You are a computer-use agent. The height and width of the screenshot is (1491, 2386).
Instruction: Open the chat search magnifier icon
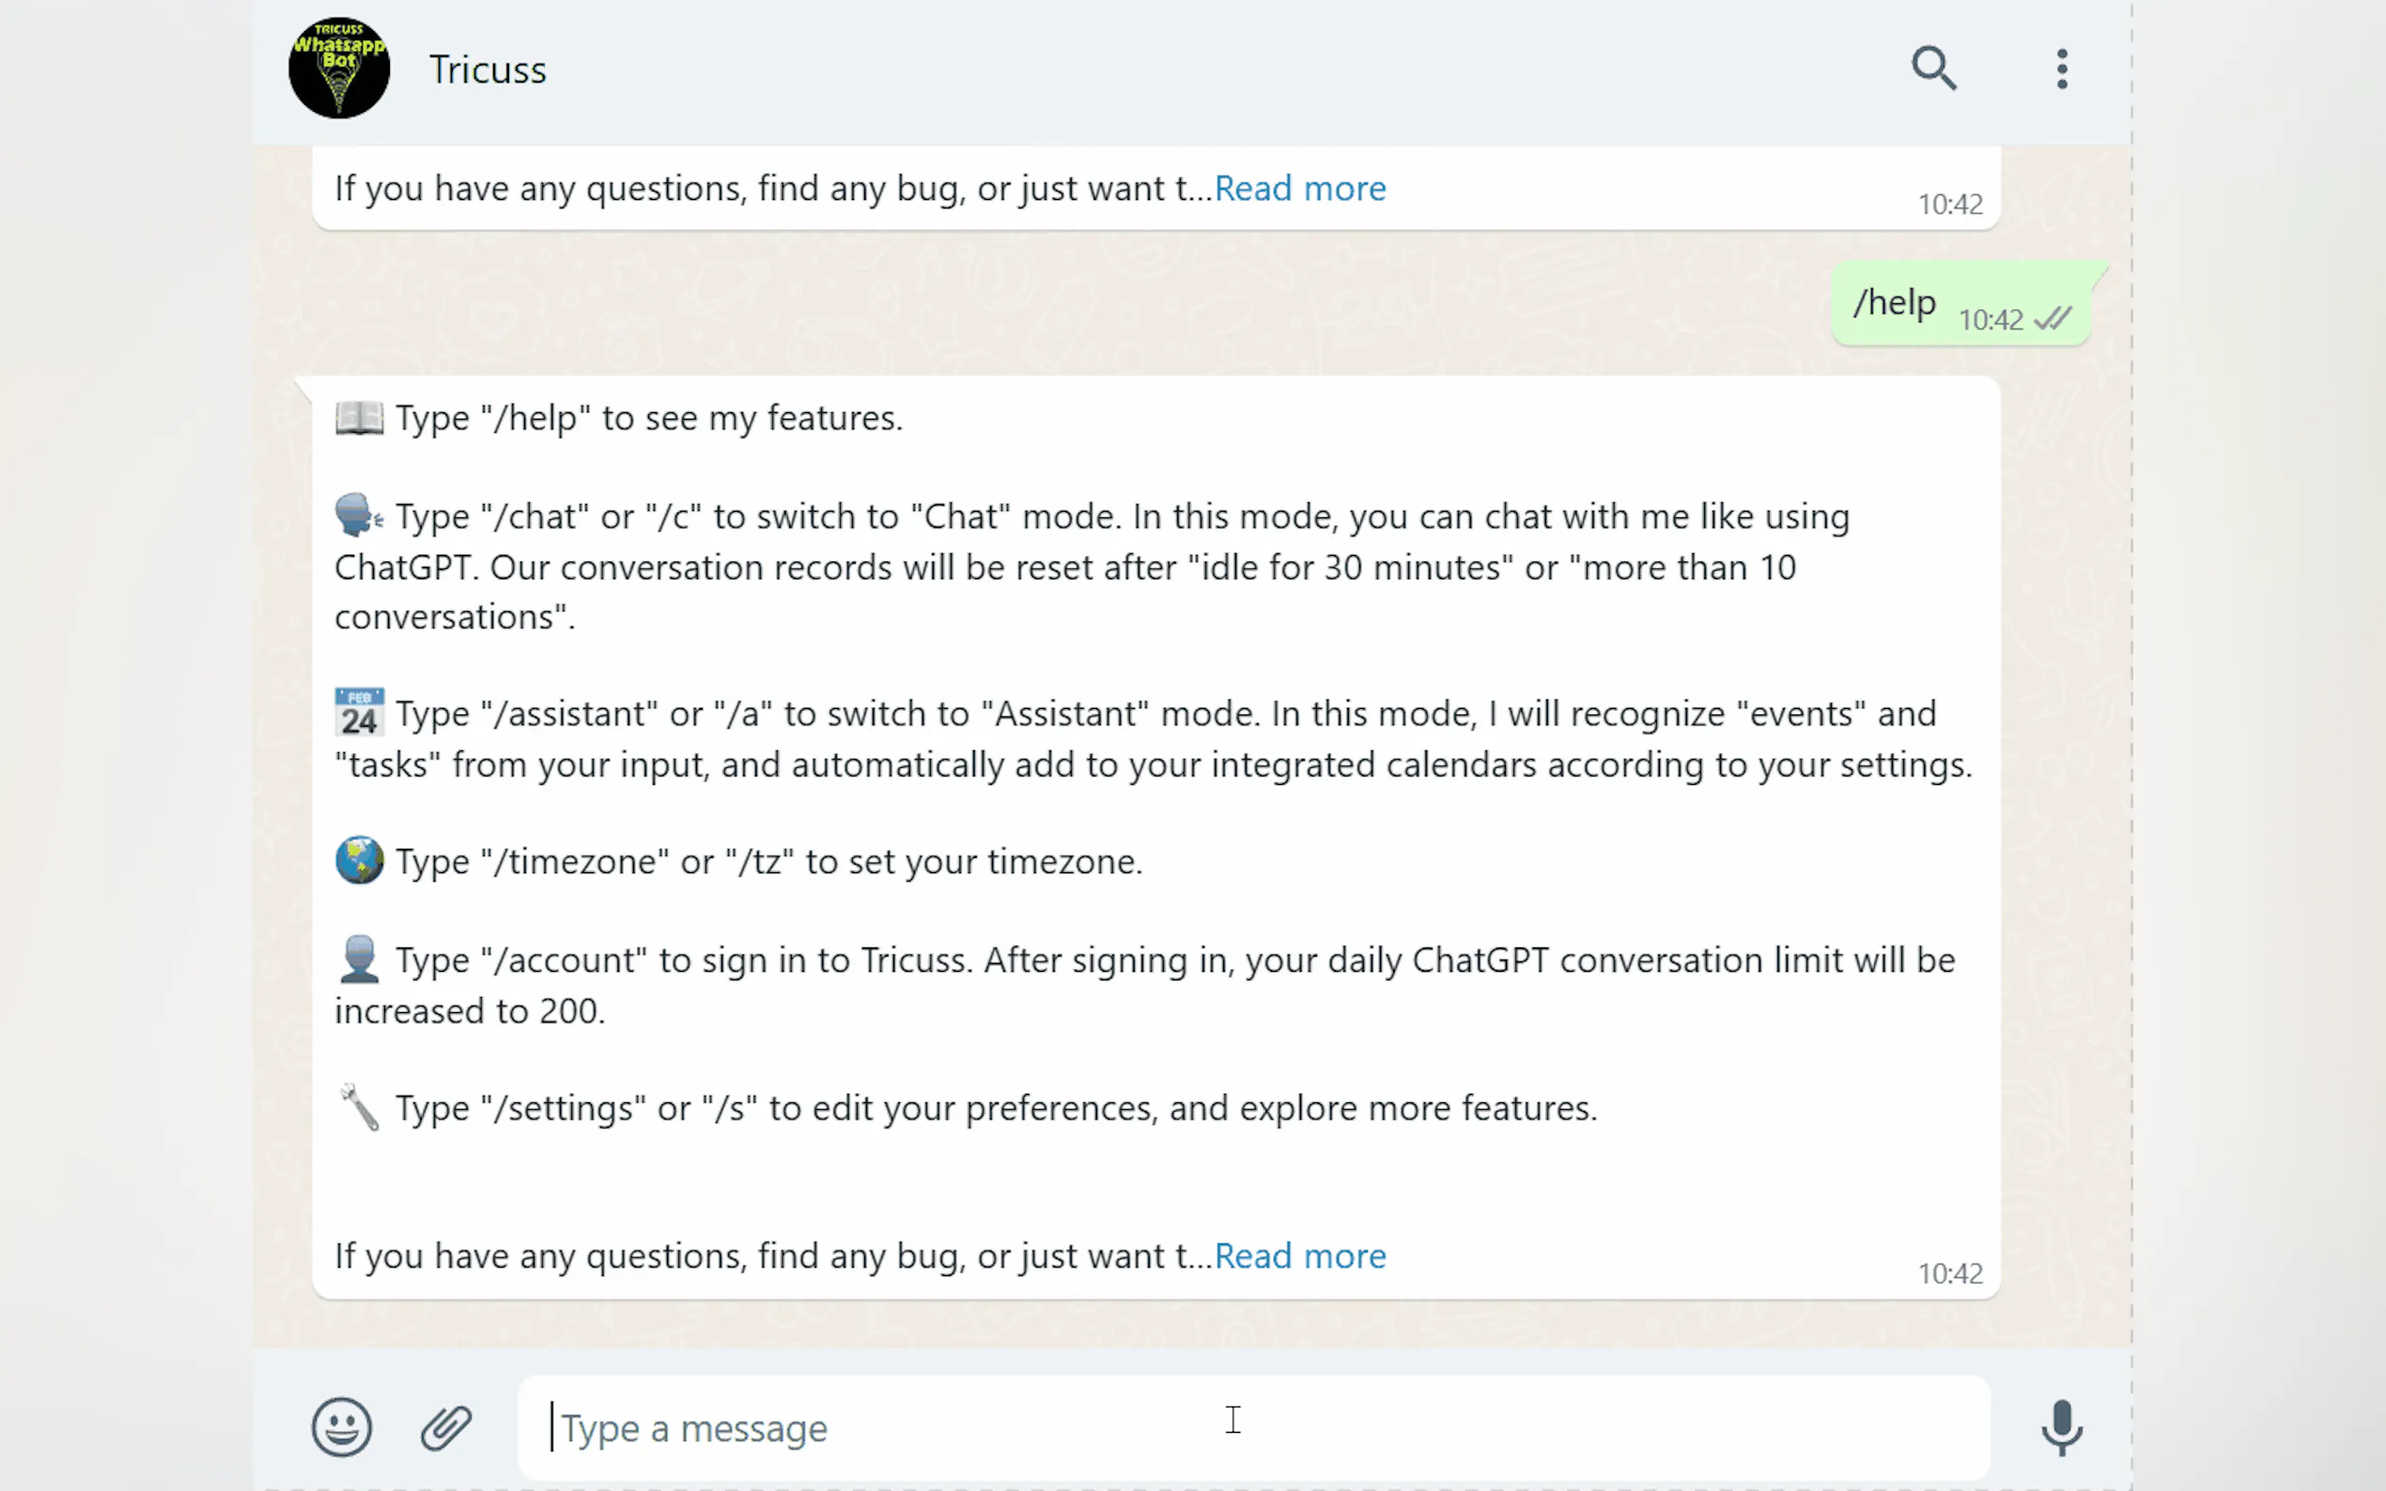point(1933,69)
